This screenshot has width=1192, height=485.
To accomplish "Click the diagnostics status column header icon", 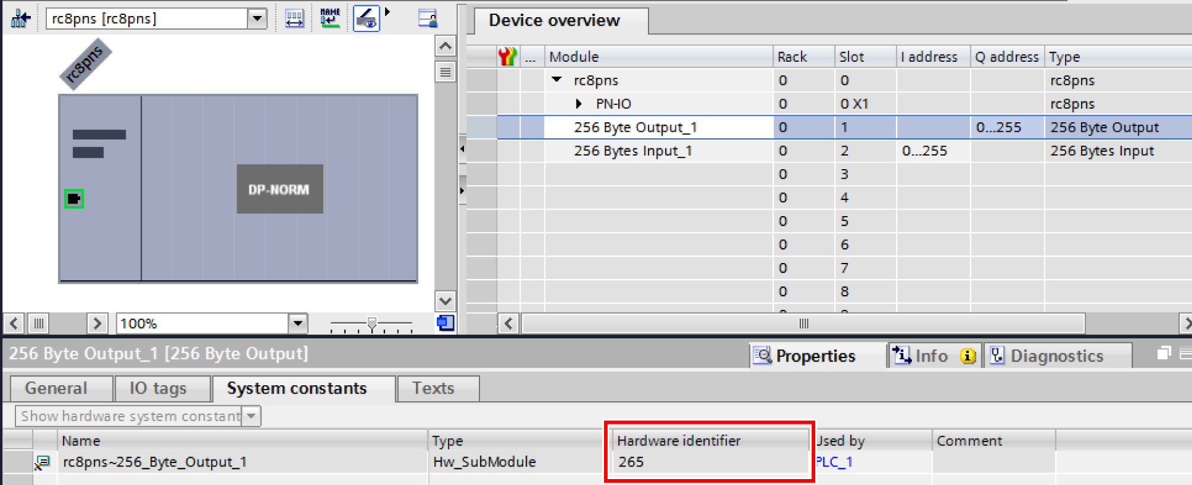I will (x=508, y=56).
